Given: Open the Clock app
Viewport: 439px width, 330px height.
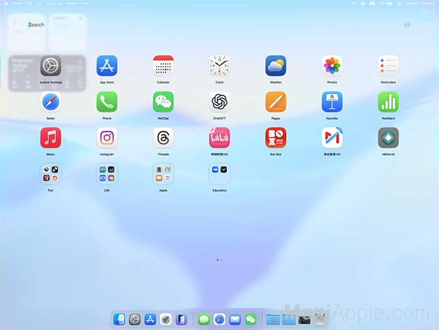Looking at the screenshot, I should tap(219, 66).
